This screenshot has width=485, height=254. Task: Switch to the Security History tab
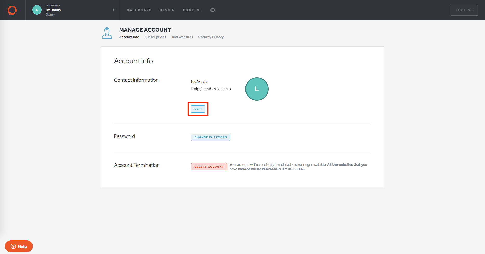coord(211,37)
